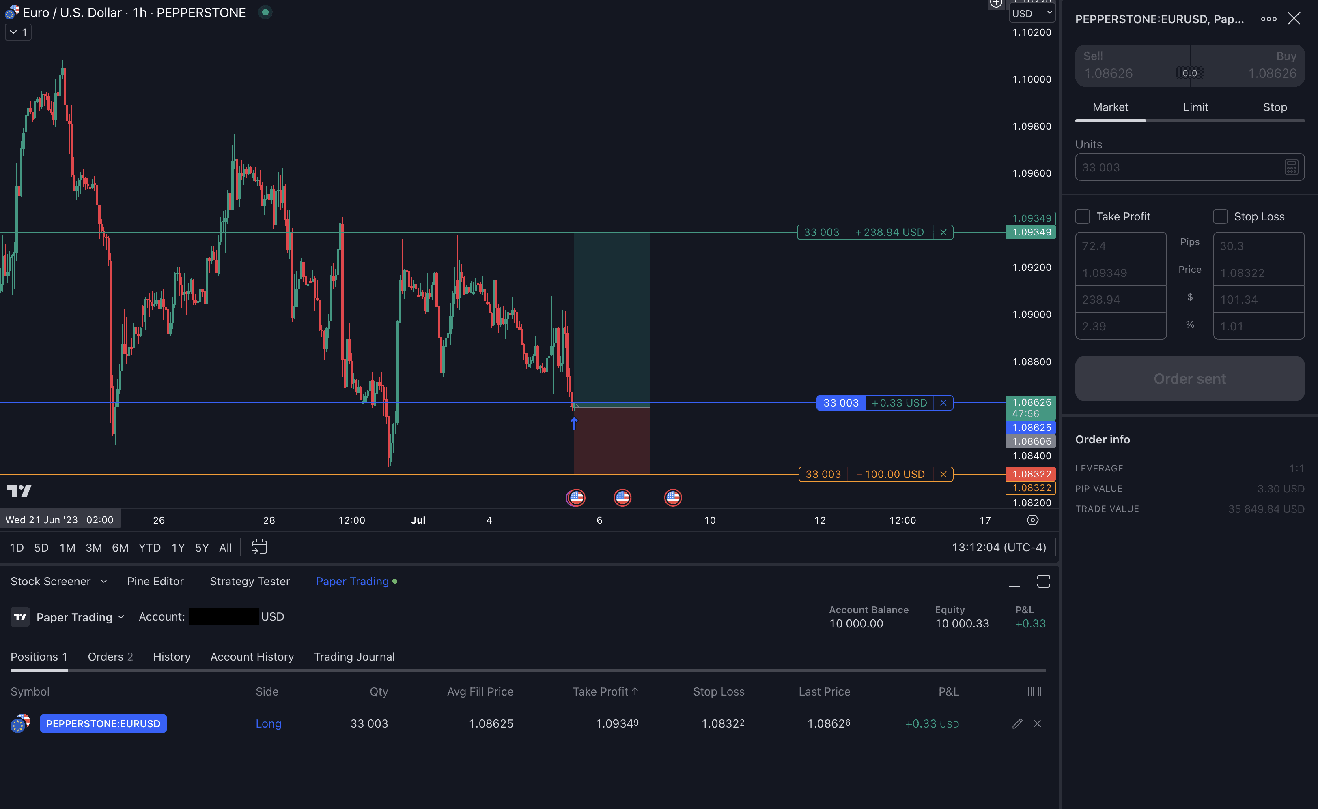Maximize the Paper Trading bottom panel
This screenshot has height=809, width=1318.
[x=1044, y=581]
